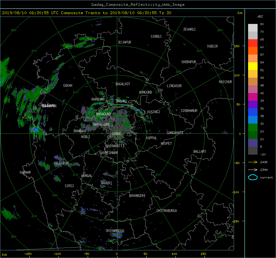Click the DHARWAD city label

[80, 131]
